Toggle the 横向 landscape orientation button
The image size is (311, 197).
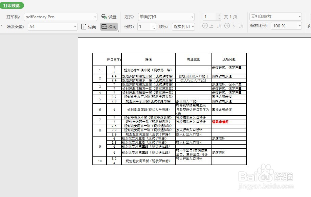tap(109, 27)
